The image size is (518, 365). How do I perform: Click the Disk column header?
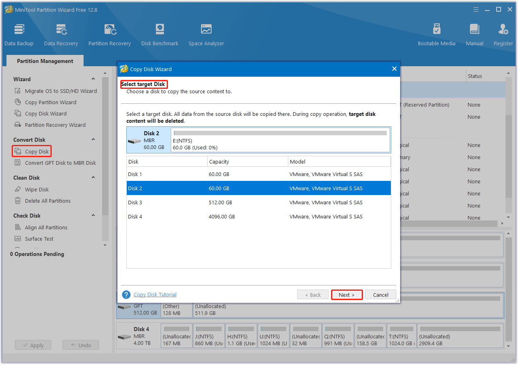click(167, 162)
